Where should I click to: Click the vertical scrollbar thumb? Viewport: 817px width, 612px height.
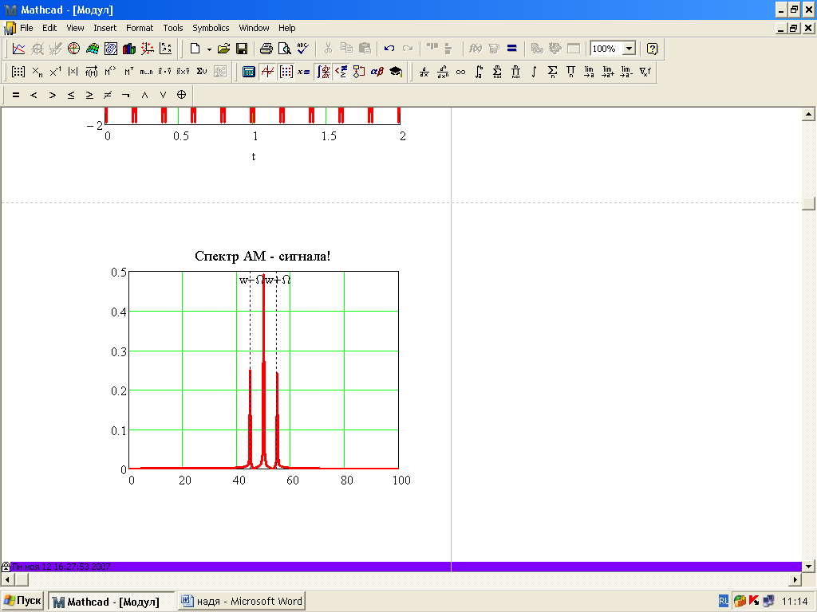[x=808, y=203]
